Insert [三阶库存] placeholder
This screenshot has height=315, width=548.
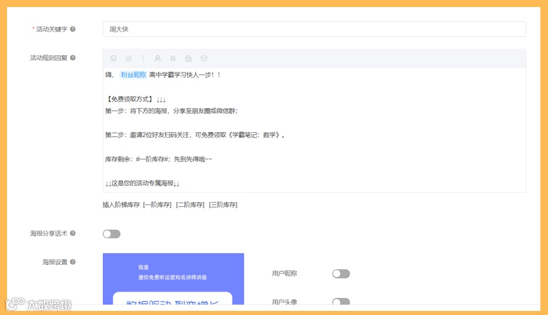tap(223, 205)
